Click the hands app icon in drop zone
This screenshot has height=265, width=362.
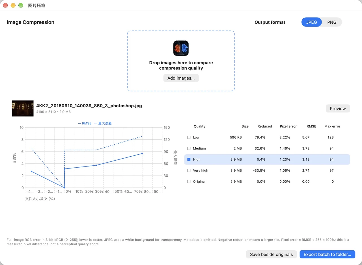(x=181, y=48)
